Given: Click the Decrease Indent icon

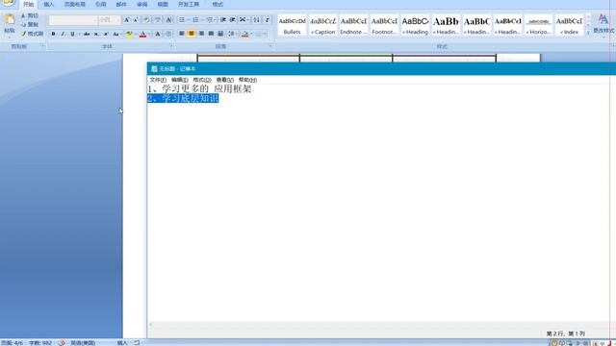Looking at the screenshot, I should coord(222,20).
